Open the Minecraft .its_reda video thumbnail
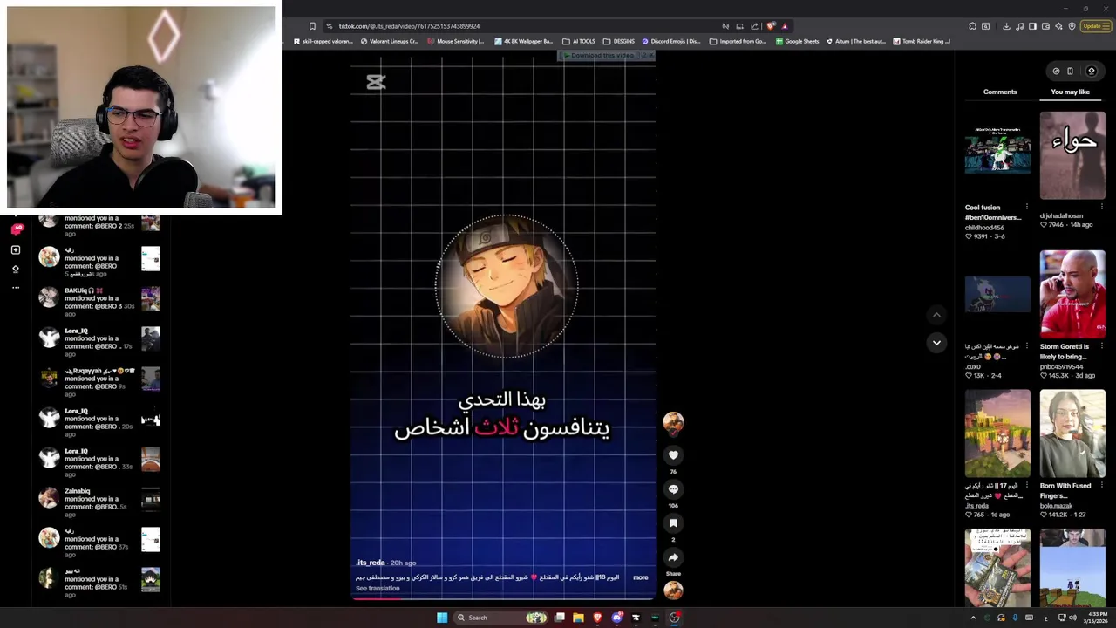 tap(997, 433)
